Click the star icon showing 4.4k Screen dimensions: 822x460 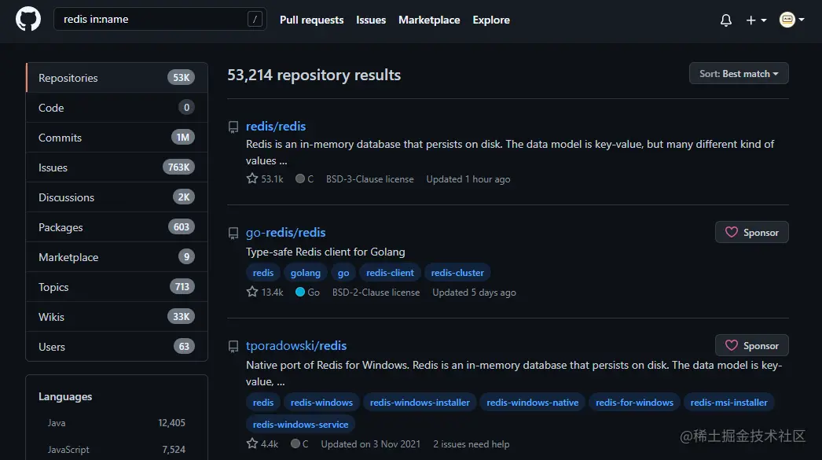coord(252,443)
